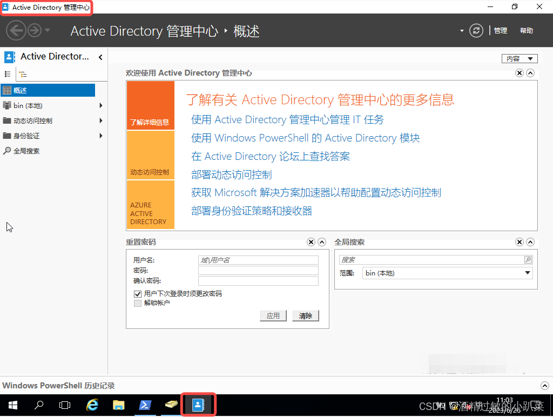The image size is (553, 417).
Task: Open link 在 Active Directory 论坛上查找答案
Action: (x=271, y=156)
